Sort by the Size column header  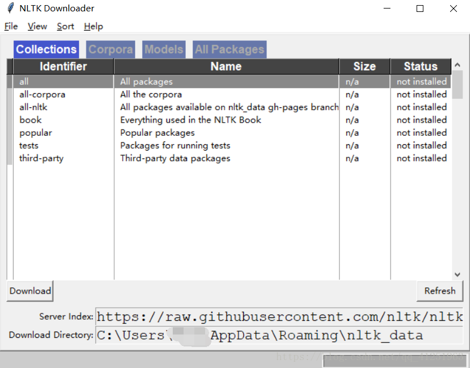point(364,66)
